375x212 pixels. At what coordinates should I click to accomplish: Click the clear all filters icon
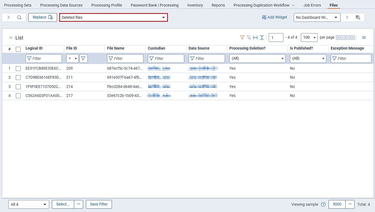click(249, 38)
